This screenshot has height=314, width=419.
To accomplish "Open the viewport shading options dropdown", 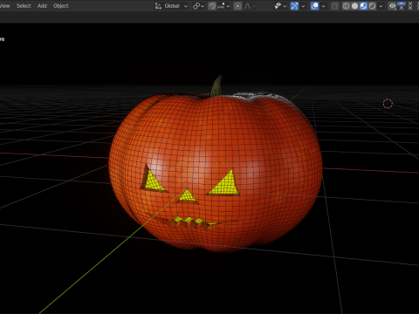I will (381, 6).
